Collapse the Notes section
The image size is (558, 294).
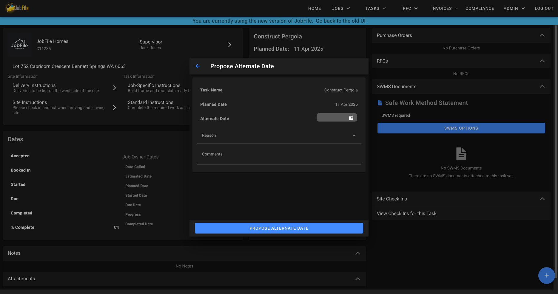pos(358,253)
